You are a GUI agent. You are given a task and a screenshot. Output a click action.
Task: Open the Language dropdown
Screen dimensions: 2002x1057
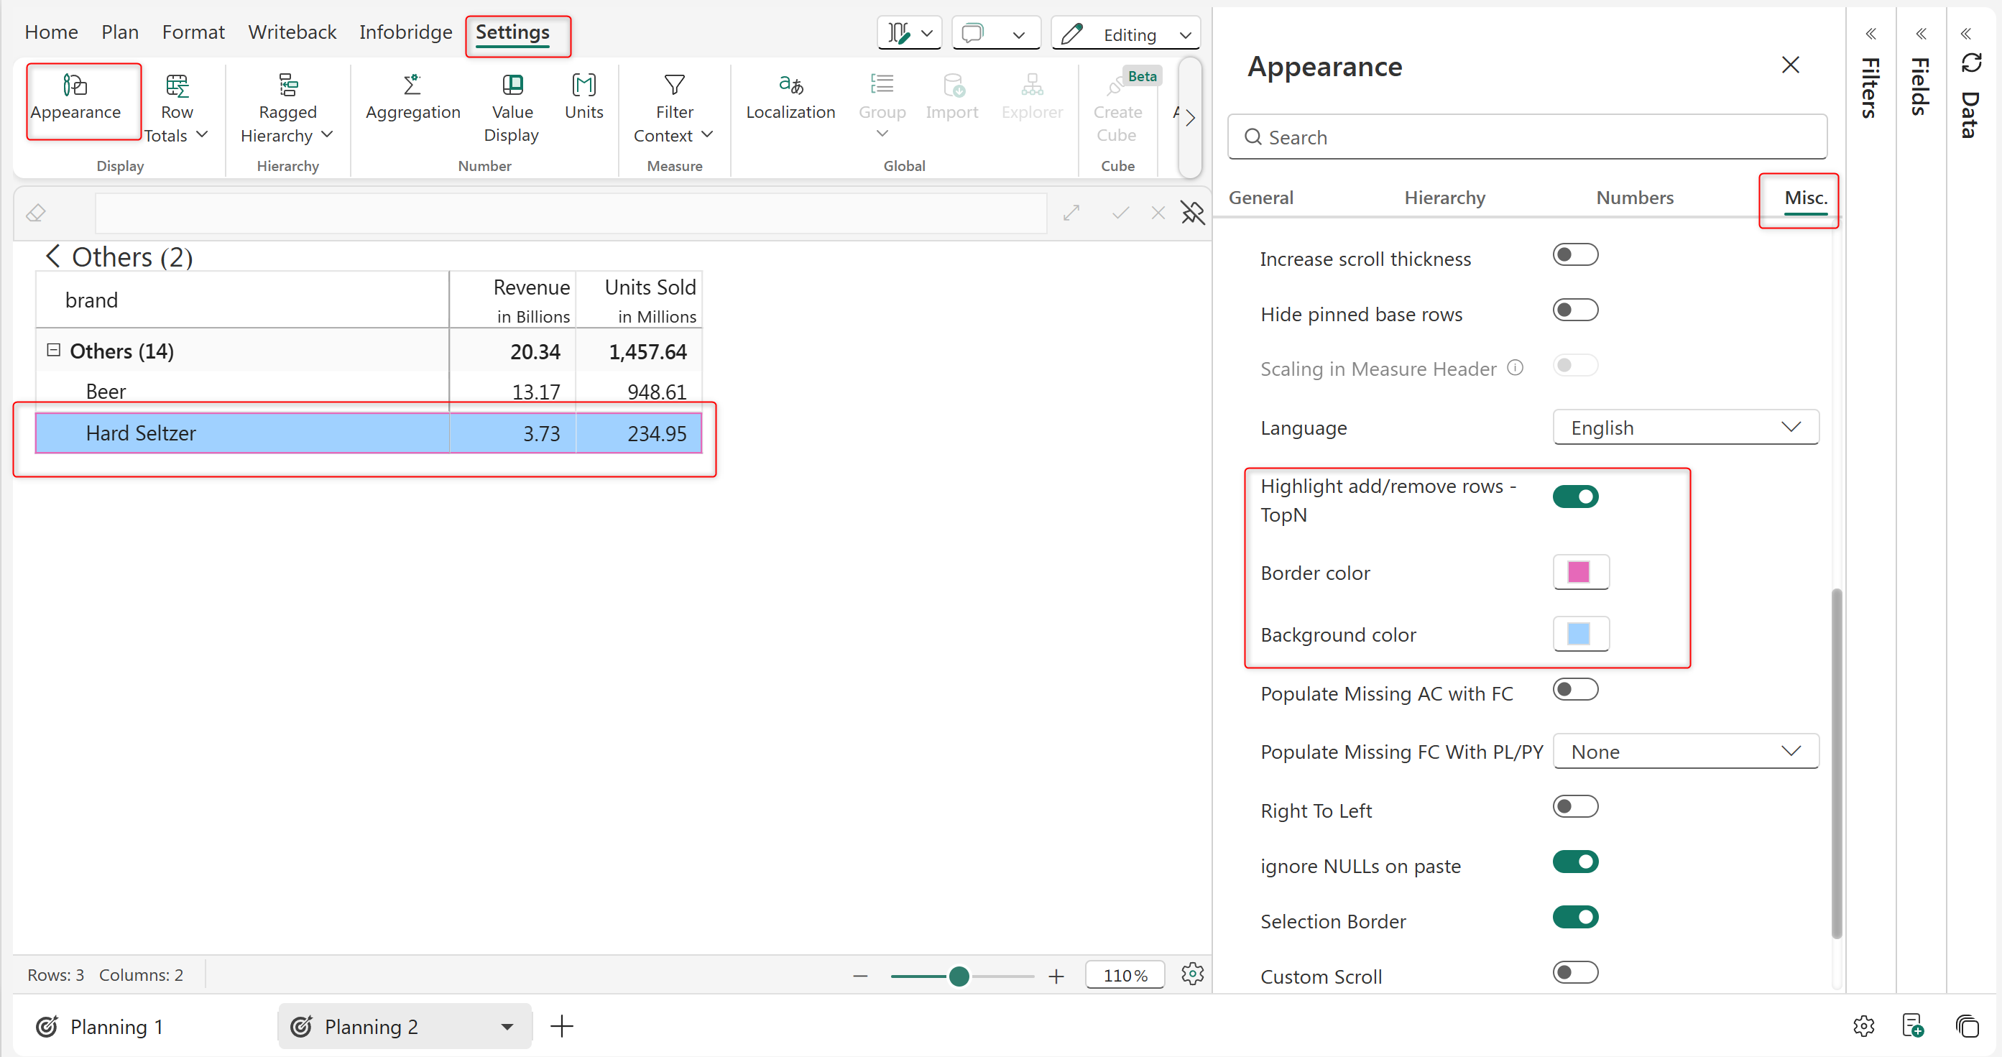click(1685, 428)
